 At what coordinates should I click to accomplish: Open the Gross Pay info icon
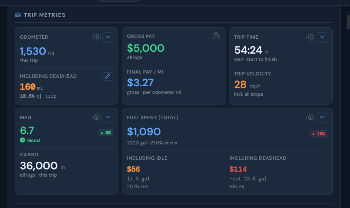tap(216, 36)
